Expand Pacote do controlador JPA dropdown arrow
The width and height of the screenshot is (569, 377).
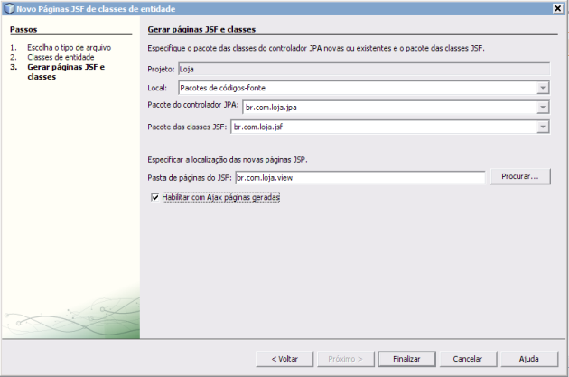(543, 108)
